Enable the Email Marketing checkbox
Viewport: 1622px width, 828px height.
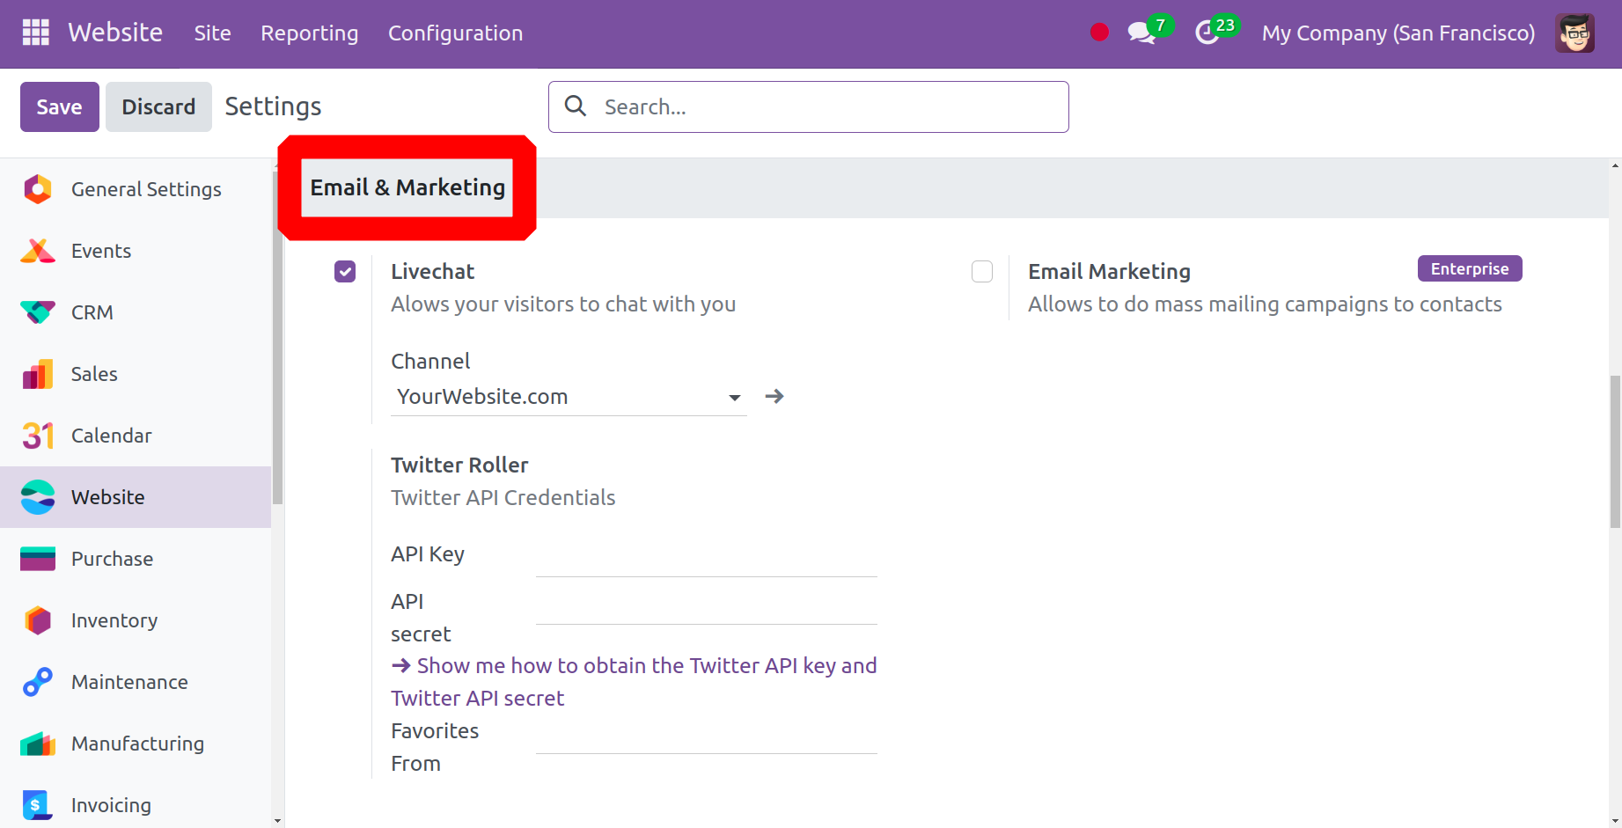[982, 272]
